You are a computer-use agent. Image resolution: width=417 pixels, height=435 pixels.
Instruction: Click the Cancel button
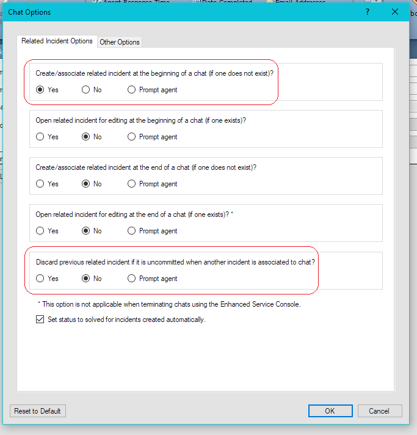click(x=380, y=411)
